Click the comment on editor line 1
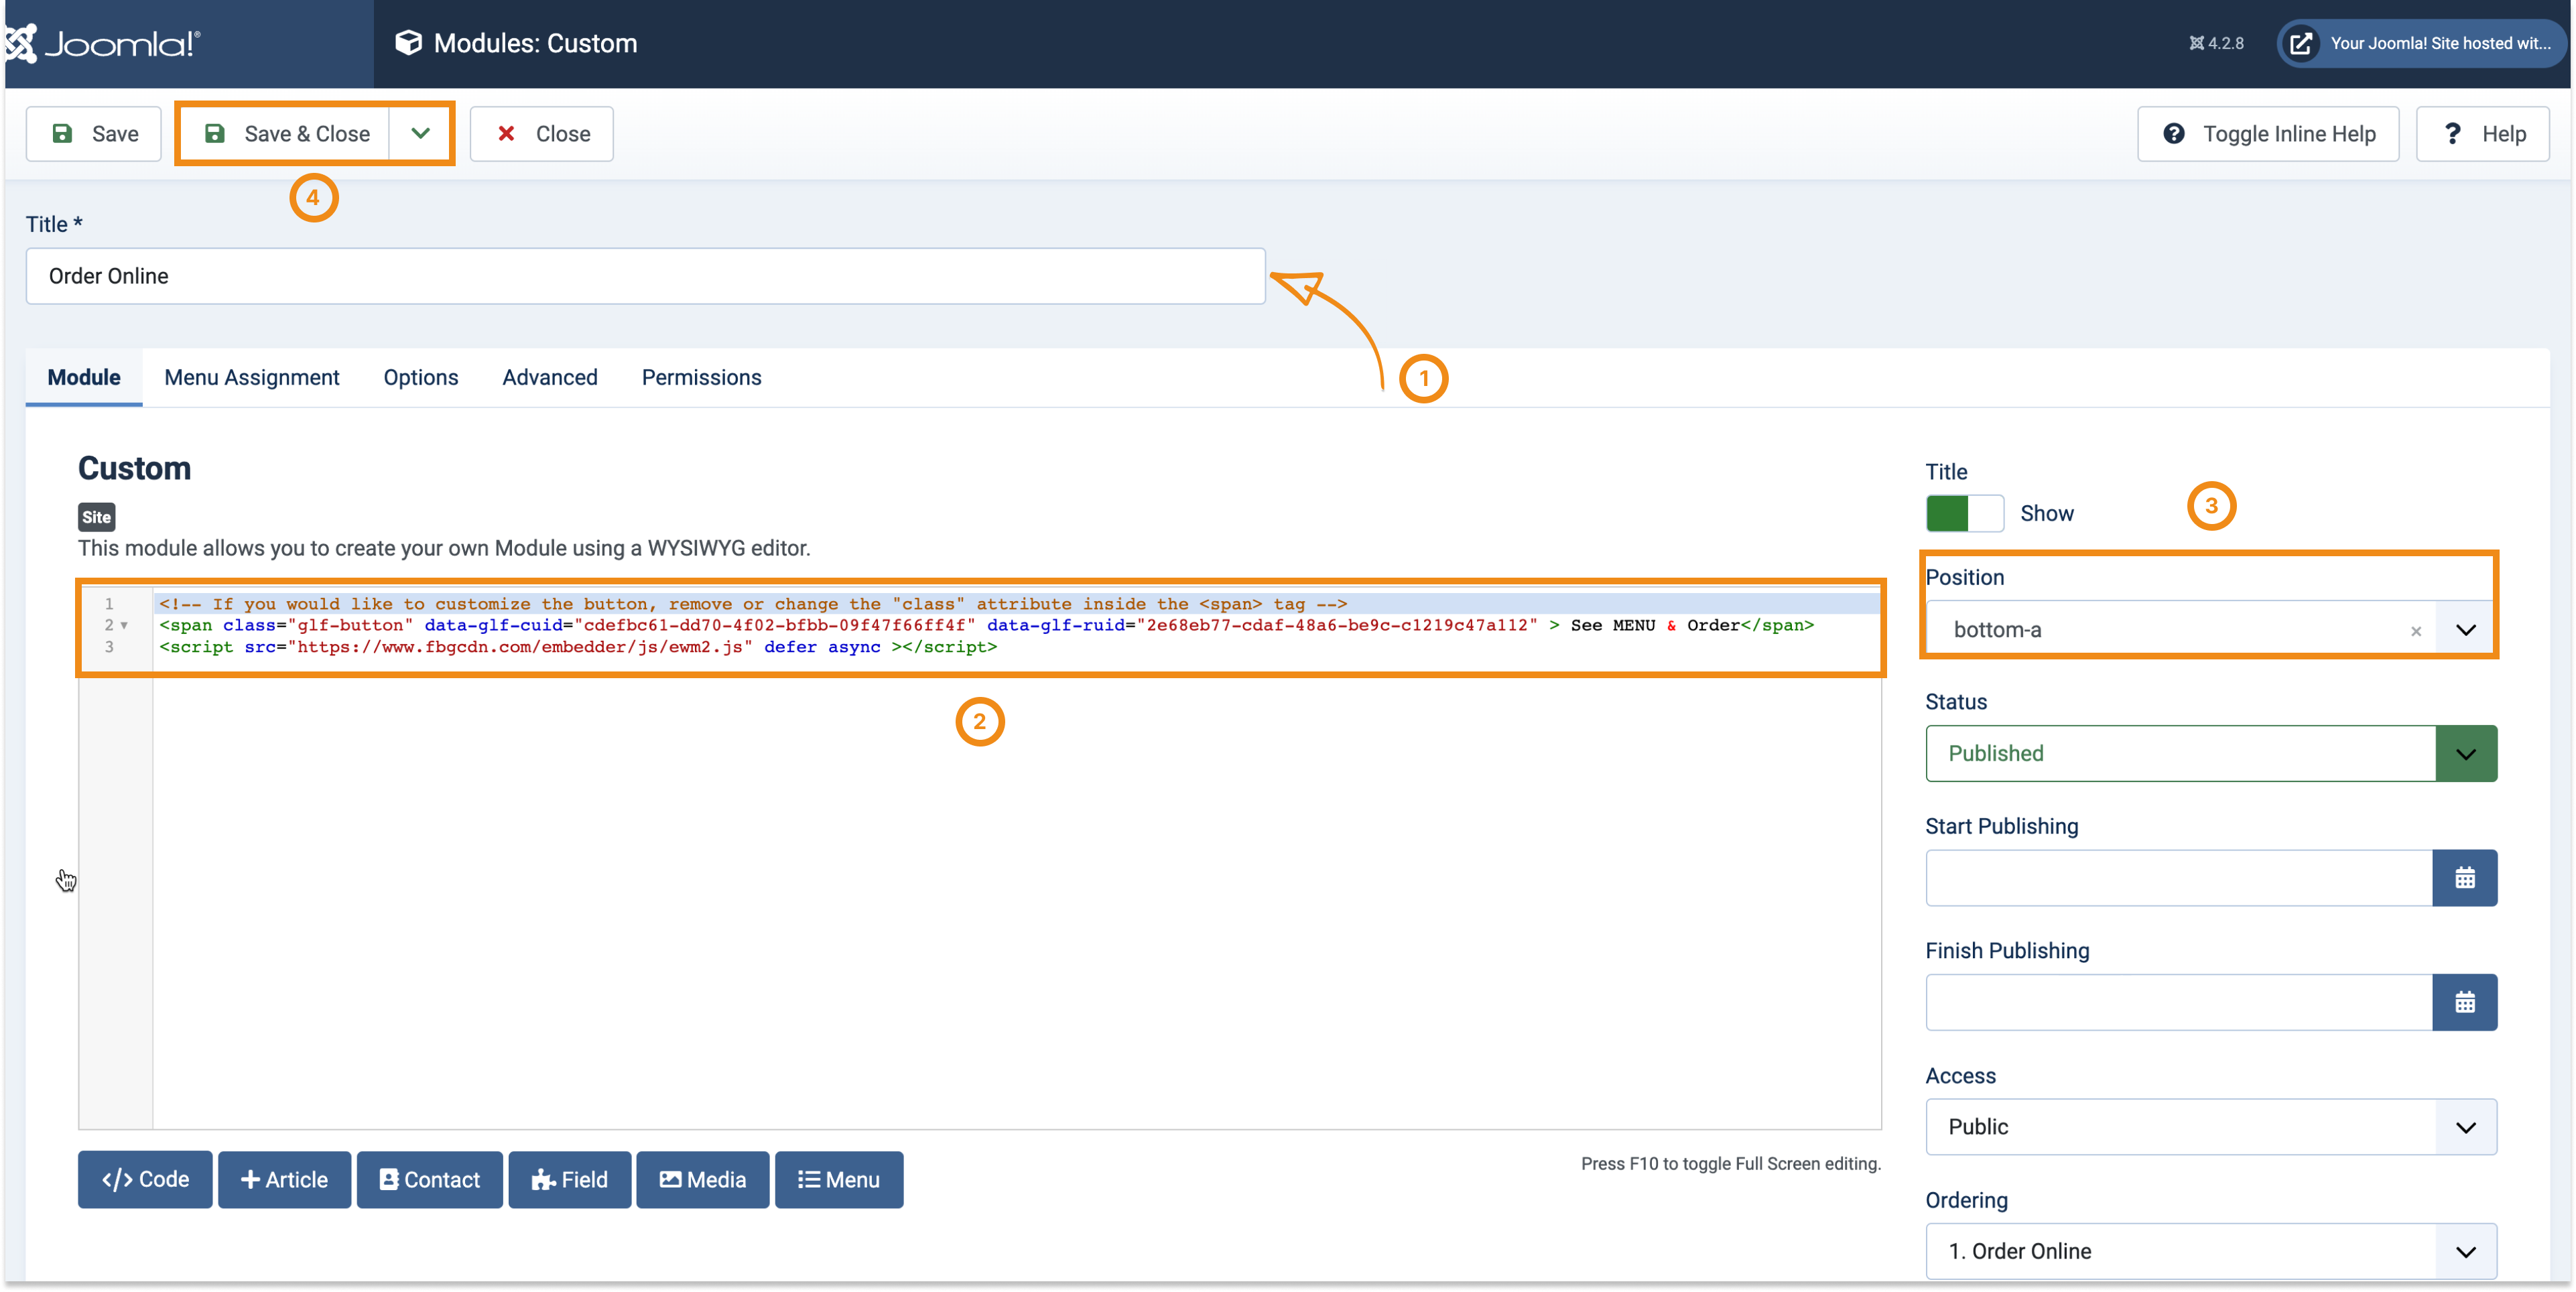 coord(753,604)
